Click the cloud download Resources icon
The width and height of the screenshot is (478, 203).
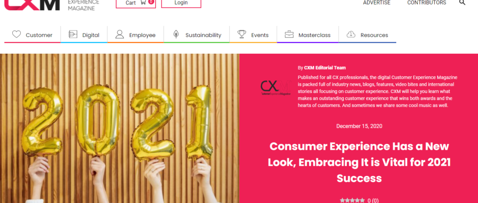coord(351,35)
